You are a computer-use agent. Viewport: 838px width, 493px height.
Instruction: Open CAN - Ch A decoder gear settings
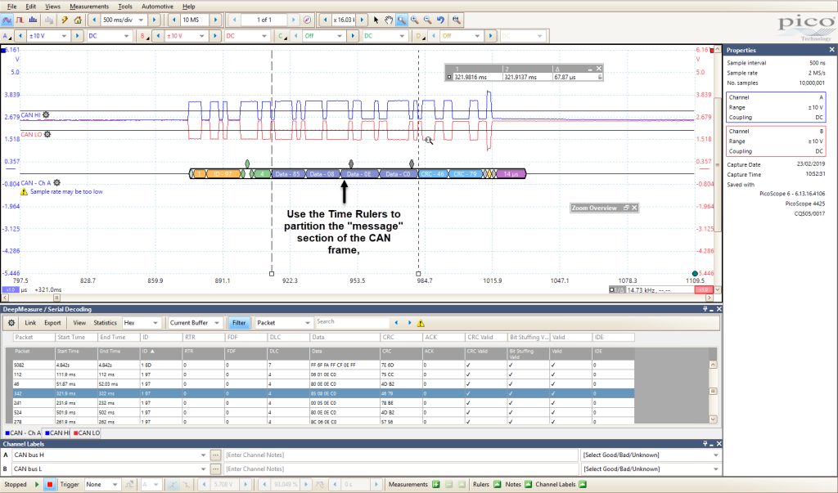[x=56, y=182]
